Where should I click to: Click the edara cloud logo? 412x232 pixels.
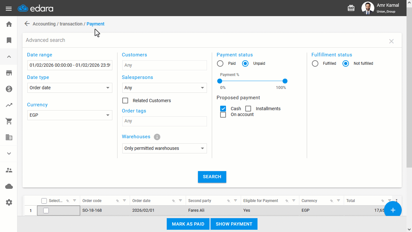pyautogui.click(x=35, y=8)
